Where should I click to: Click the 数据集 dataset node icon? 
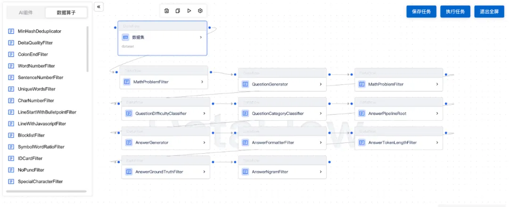125,37
